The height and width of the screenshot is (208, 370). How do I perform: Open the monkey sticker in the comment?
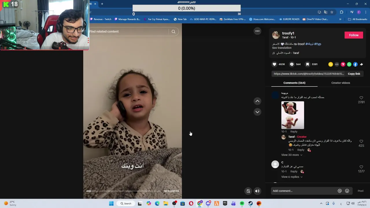[293, 115]
